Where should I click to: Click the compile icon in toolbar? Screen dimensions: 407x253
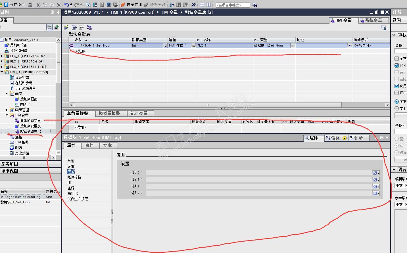point(88,5)
